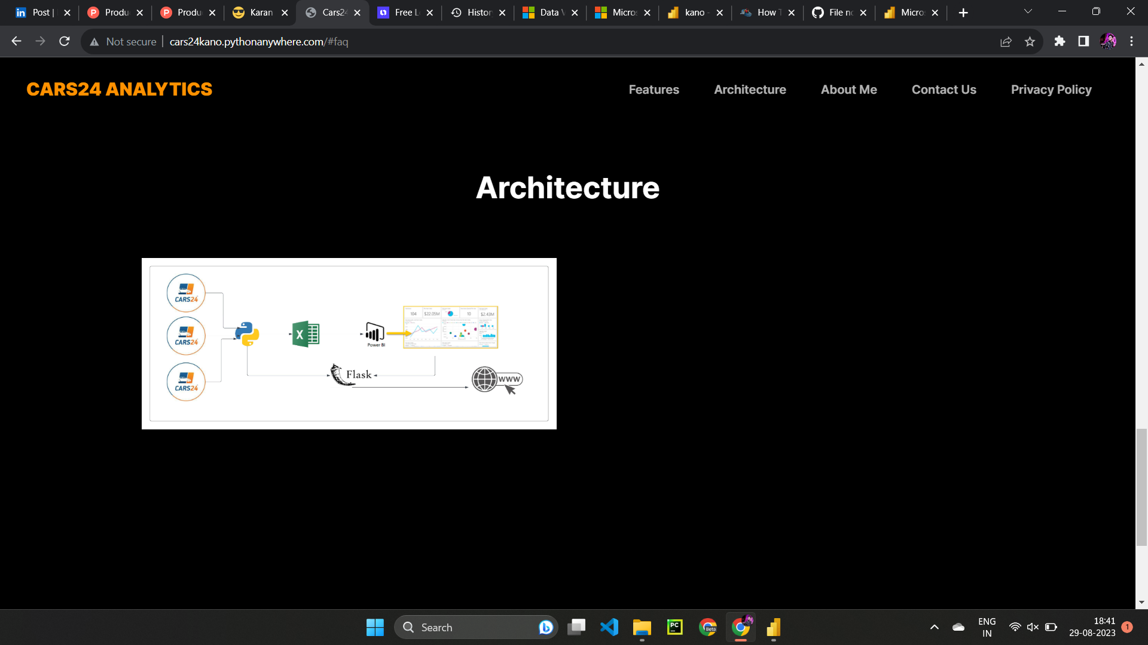Open the Windows Start menu

[x=375, y=627]
